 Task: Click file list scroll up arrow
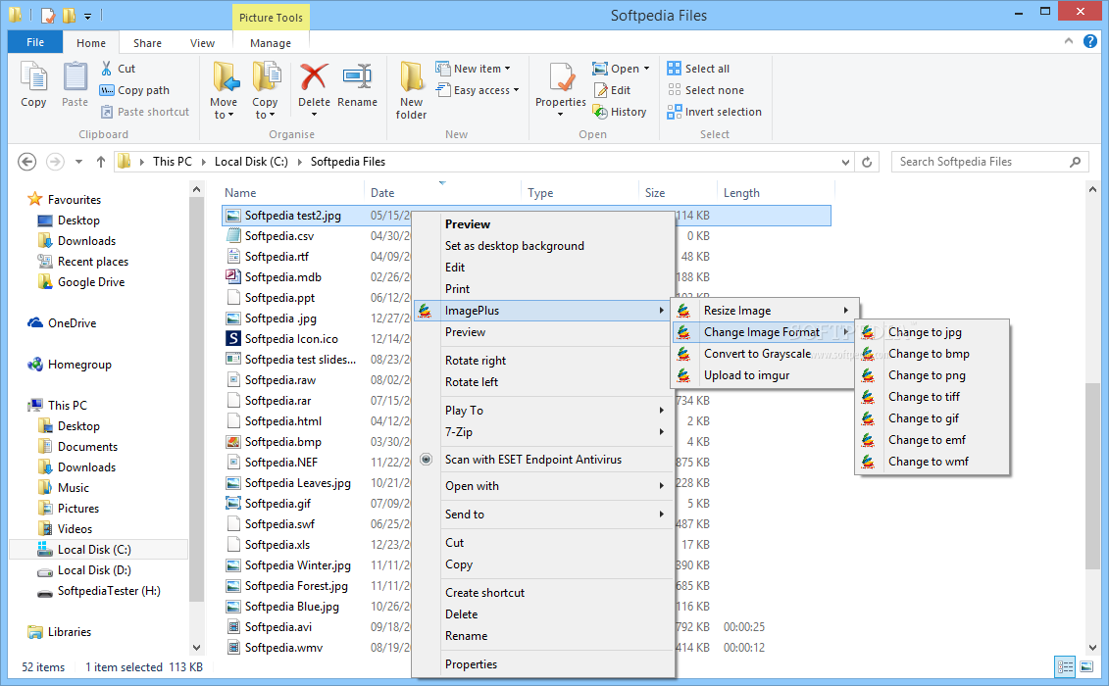[1092, 189]
